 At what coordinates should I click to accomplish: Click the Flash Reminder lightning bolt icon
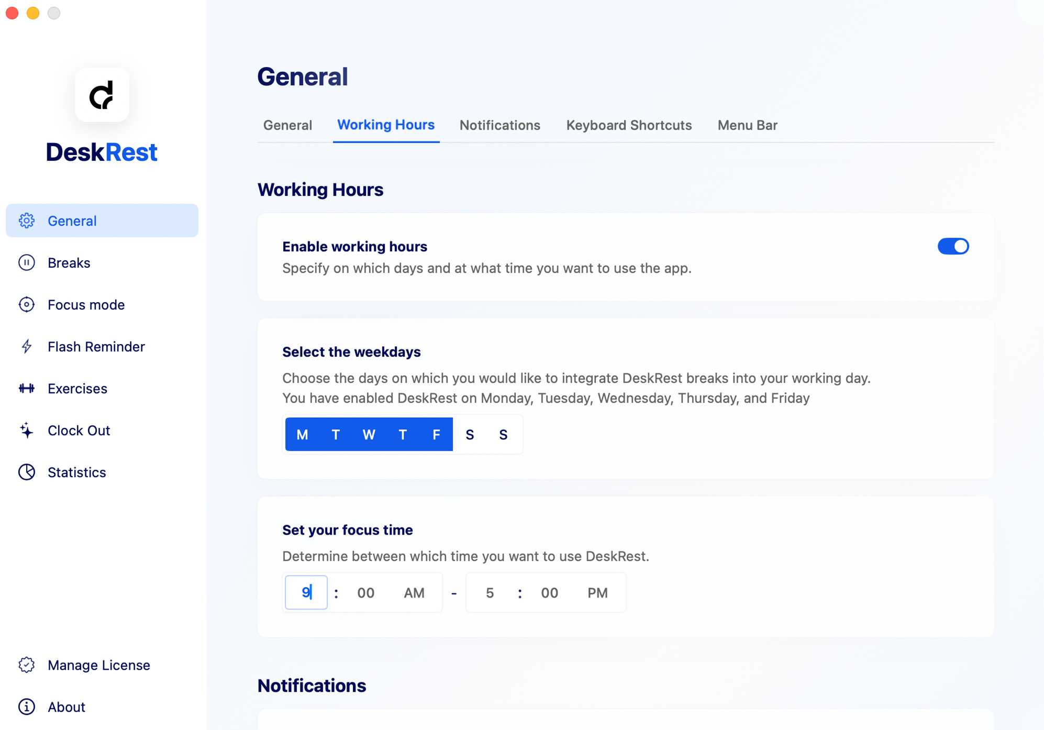point(27,346)
